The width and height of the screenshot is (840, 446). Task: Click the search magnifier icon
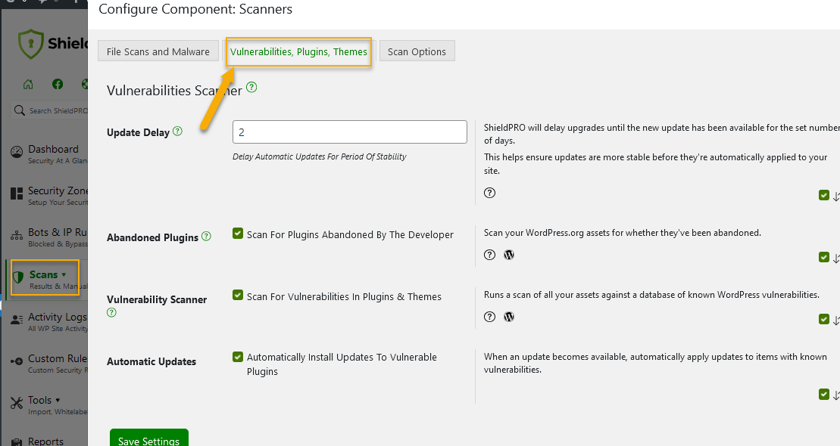[20, 110]
